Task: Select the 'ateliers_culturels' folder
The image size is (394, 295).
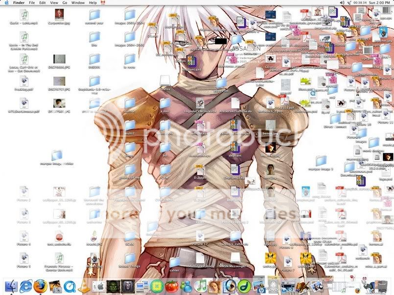Action: coord(235,236)
